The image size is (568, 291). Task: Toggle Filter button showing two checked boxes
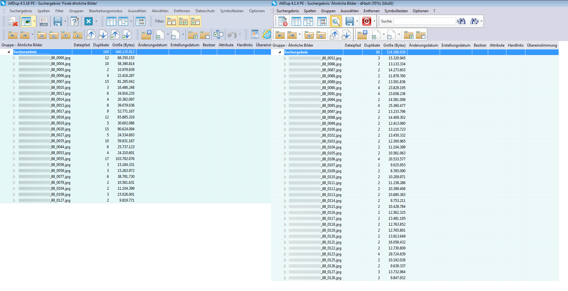pyautogui.click(x=183, y=22)
